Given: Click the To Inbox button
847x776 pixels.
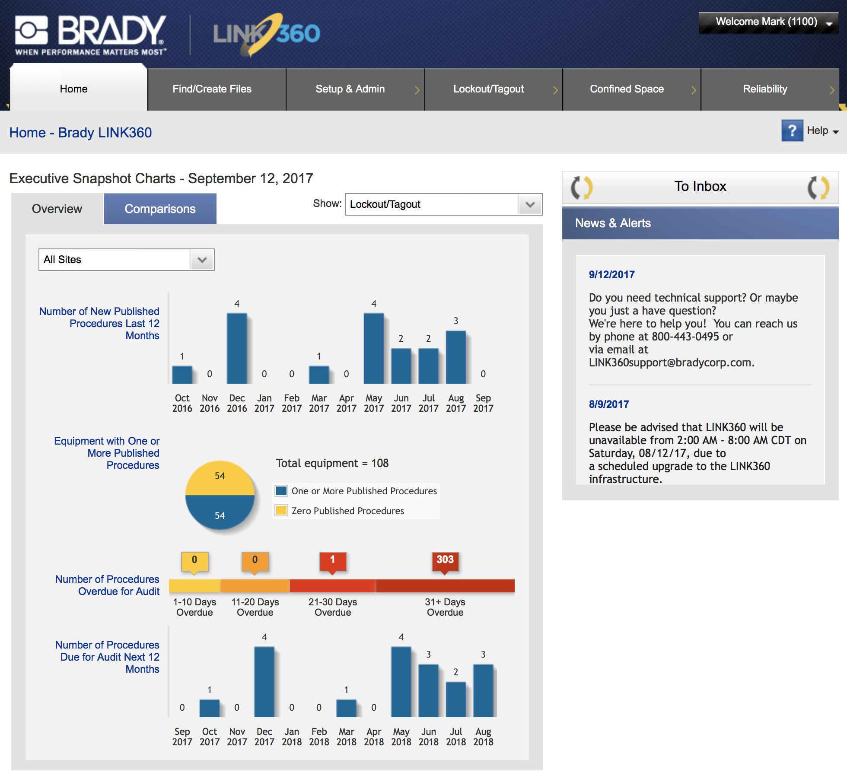Looking at the screenshot, I should (x=700, y=187).
